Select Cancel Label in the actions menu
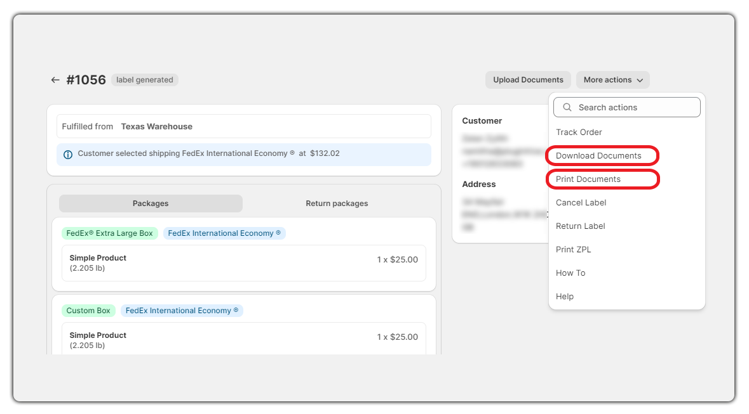The height and width of the screenshot is (414, 749). click(x=581, y=202)
